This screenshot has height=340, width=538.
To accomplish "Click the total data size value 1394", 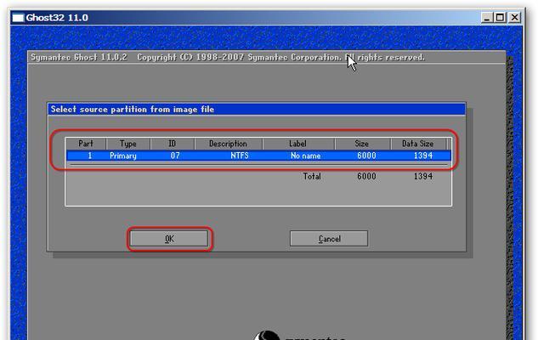I will coord(423,176).
